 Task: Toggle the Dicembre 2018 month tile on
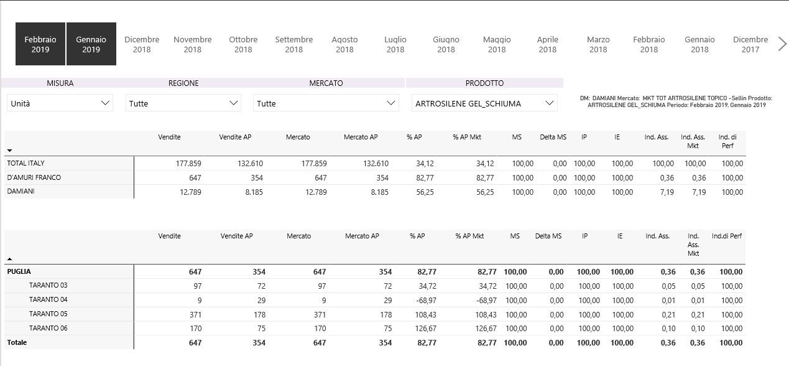click(142, 44)
